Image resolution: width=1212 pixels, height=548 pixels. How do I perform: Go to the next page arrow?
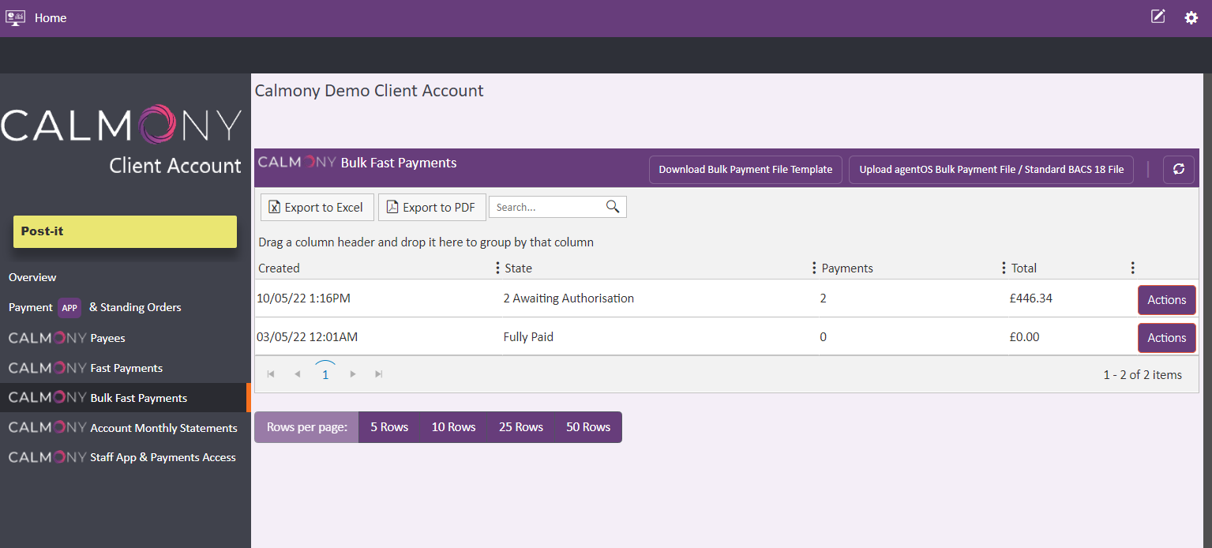click(353, 374)
